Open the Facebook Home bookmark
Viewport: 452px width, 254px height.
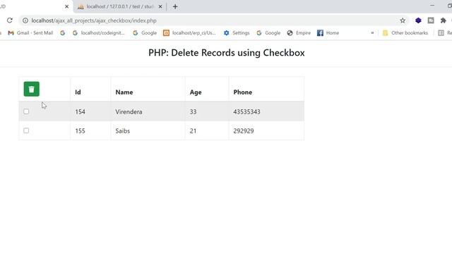click(328, 33)
